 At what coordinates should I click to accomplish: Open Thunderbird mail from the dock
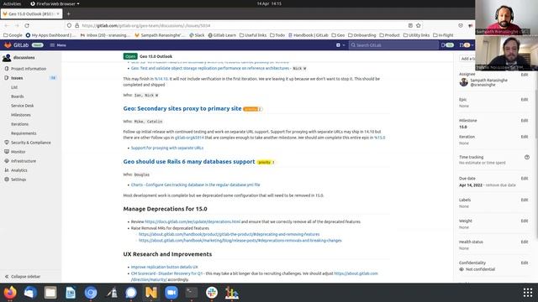(30, 293)
